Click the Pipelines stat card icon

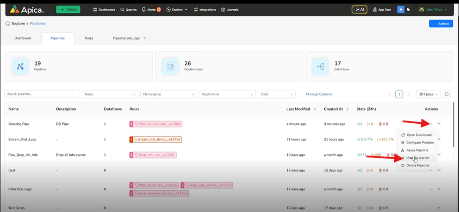click(20, 67)
